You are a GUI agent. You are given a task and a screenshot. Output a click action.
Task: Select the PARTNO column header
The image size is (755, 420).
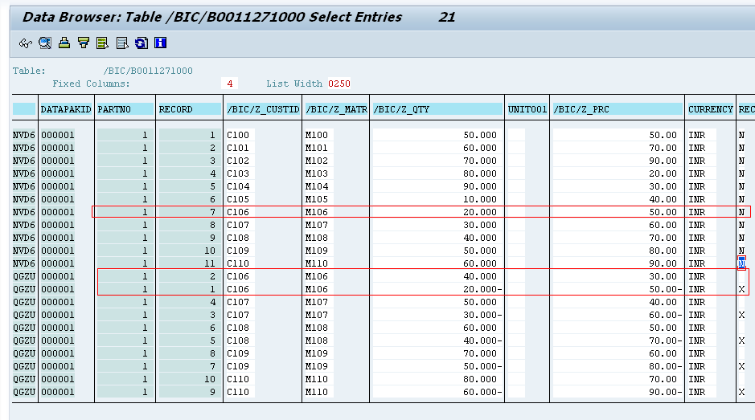[x=125, y=109]
